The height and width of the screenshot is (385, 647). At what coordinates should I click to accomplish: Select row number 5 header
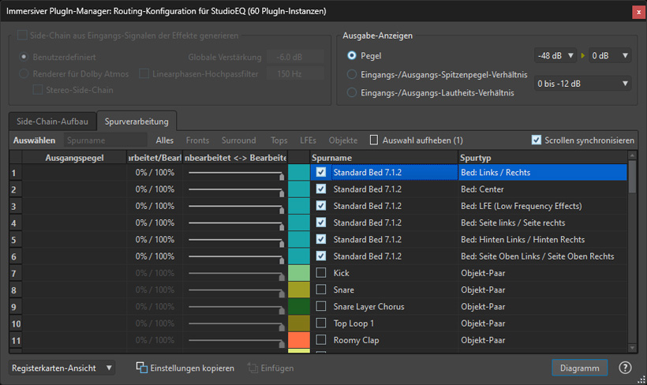click(16, 240)
